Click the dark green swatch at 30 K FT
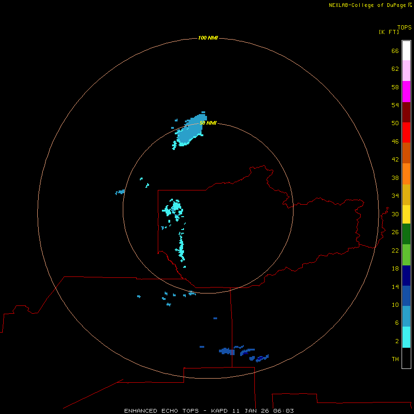 click(x=406, y=234)
